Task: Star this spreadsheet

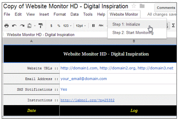Action: click(x=134, y=6)
